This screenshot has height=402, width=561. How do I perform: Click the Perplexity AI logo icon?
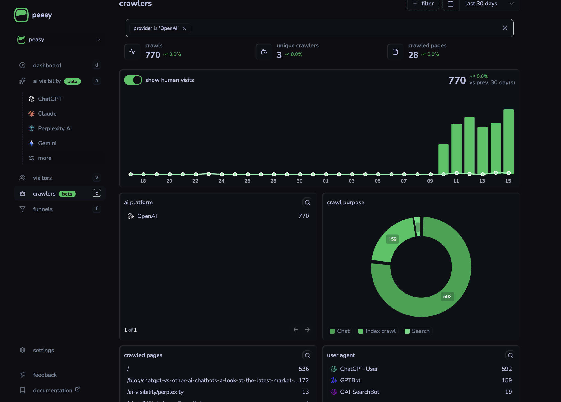pos(32,128)
